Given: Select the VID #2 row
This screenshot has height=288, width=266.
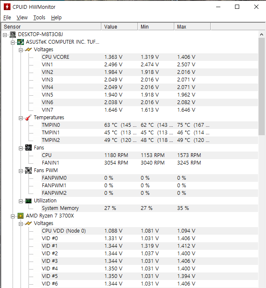Looking at the screenshot, I should pos(150,253).
